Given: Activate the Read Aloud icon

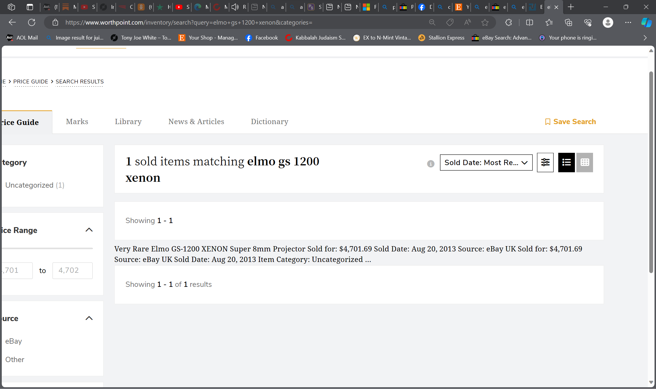Looking at the screenshot, I should tap(467, 22).
